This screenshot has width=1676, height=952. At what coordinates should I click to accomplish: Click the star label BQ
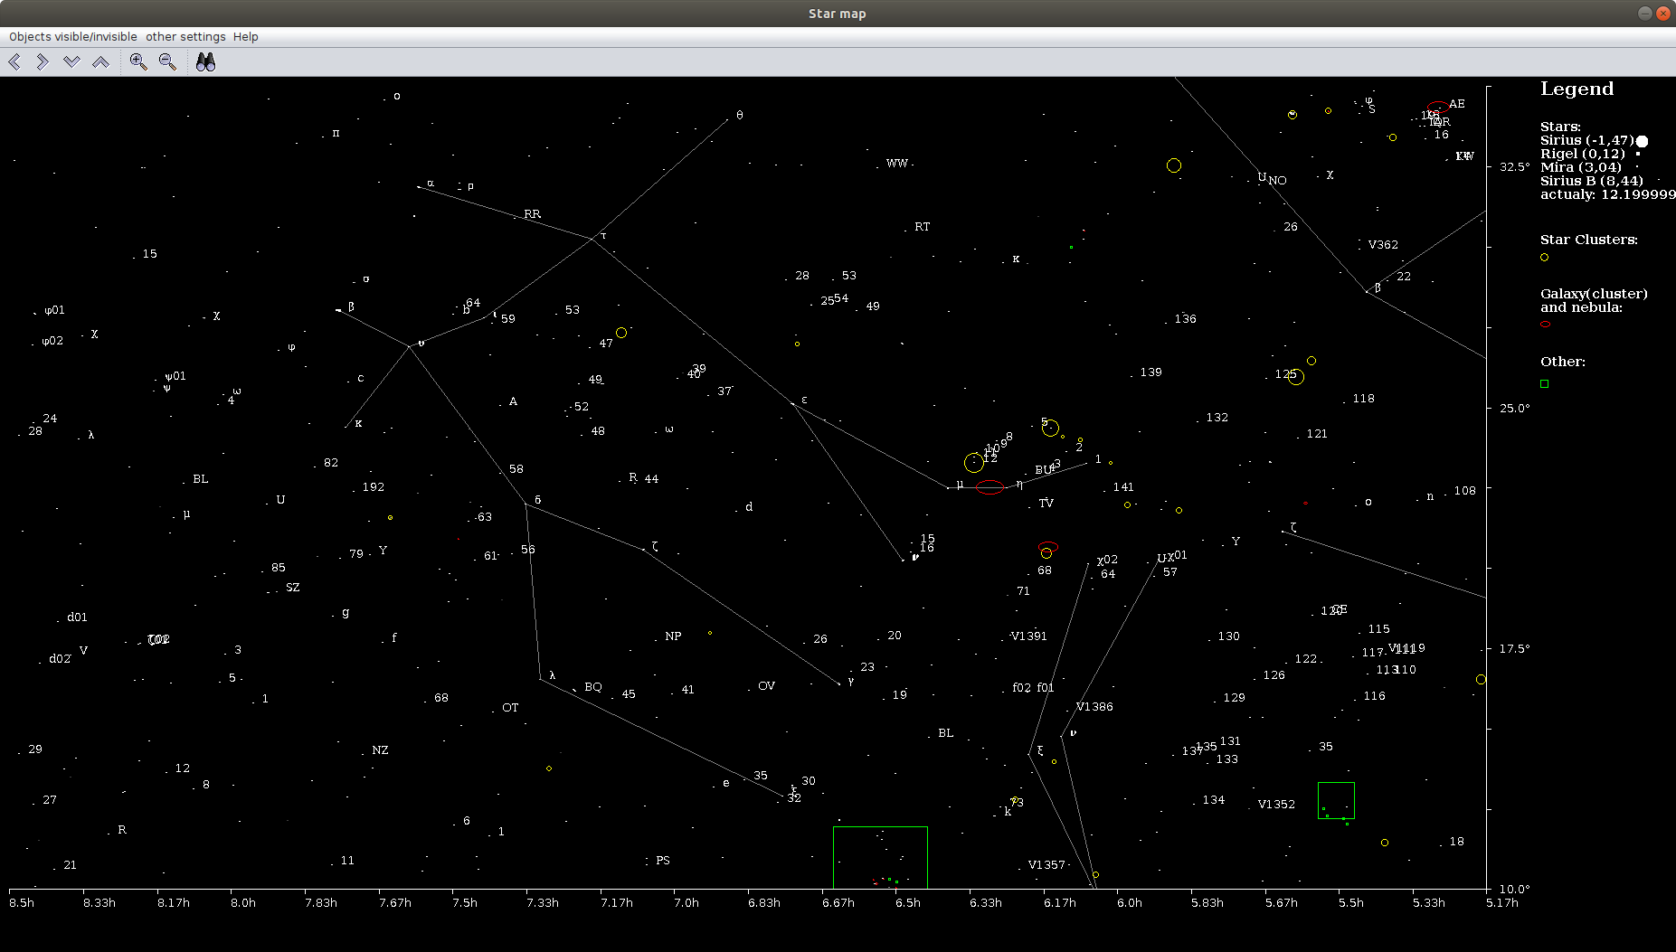[593, 687]
